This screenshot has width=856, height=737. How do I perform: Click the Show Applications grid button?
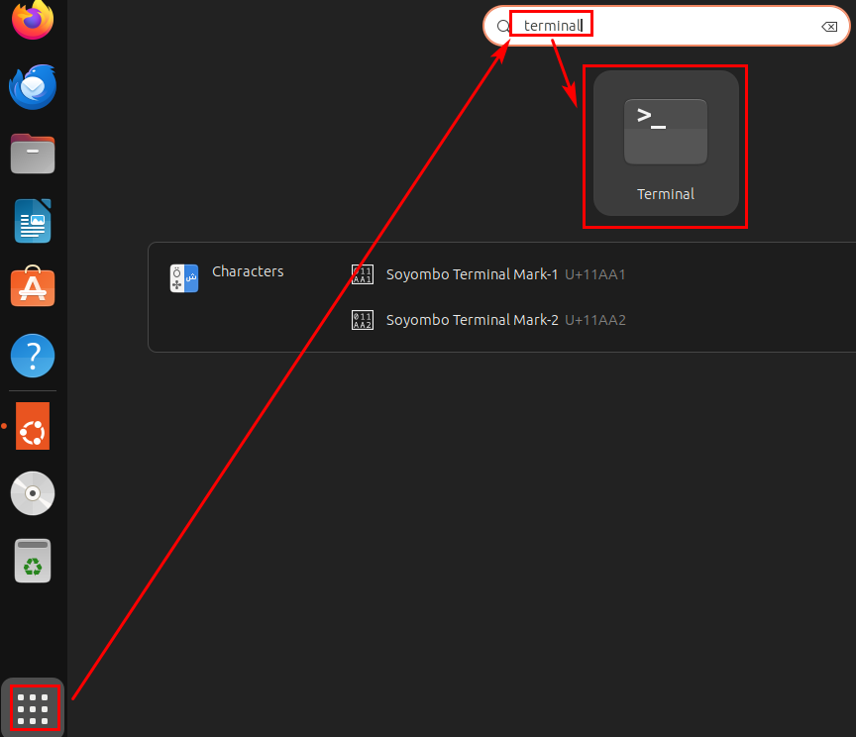click(x=33, y=708)
